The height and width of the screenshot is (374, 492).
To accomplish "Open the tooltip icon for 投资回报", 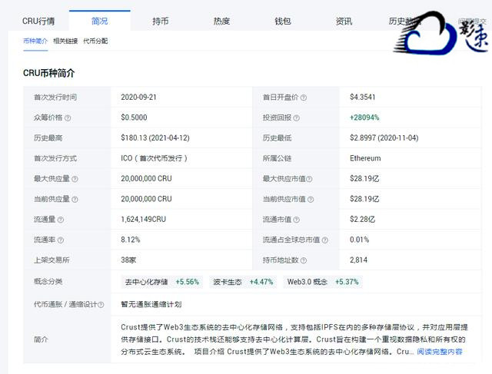I will [296, 118].
